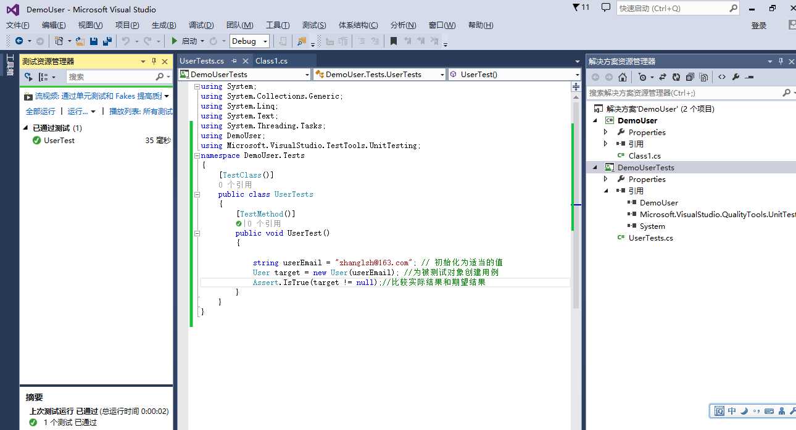Toggle auto-hide pin on Test Explorer panel
The width and height of the screenshot is (796, 430).
click(x=154, y=61)
